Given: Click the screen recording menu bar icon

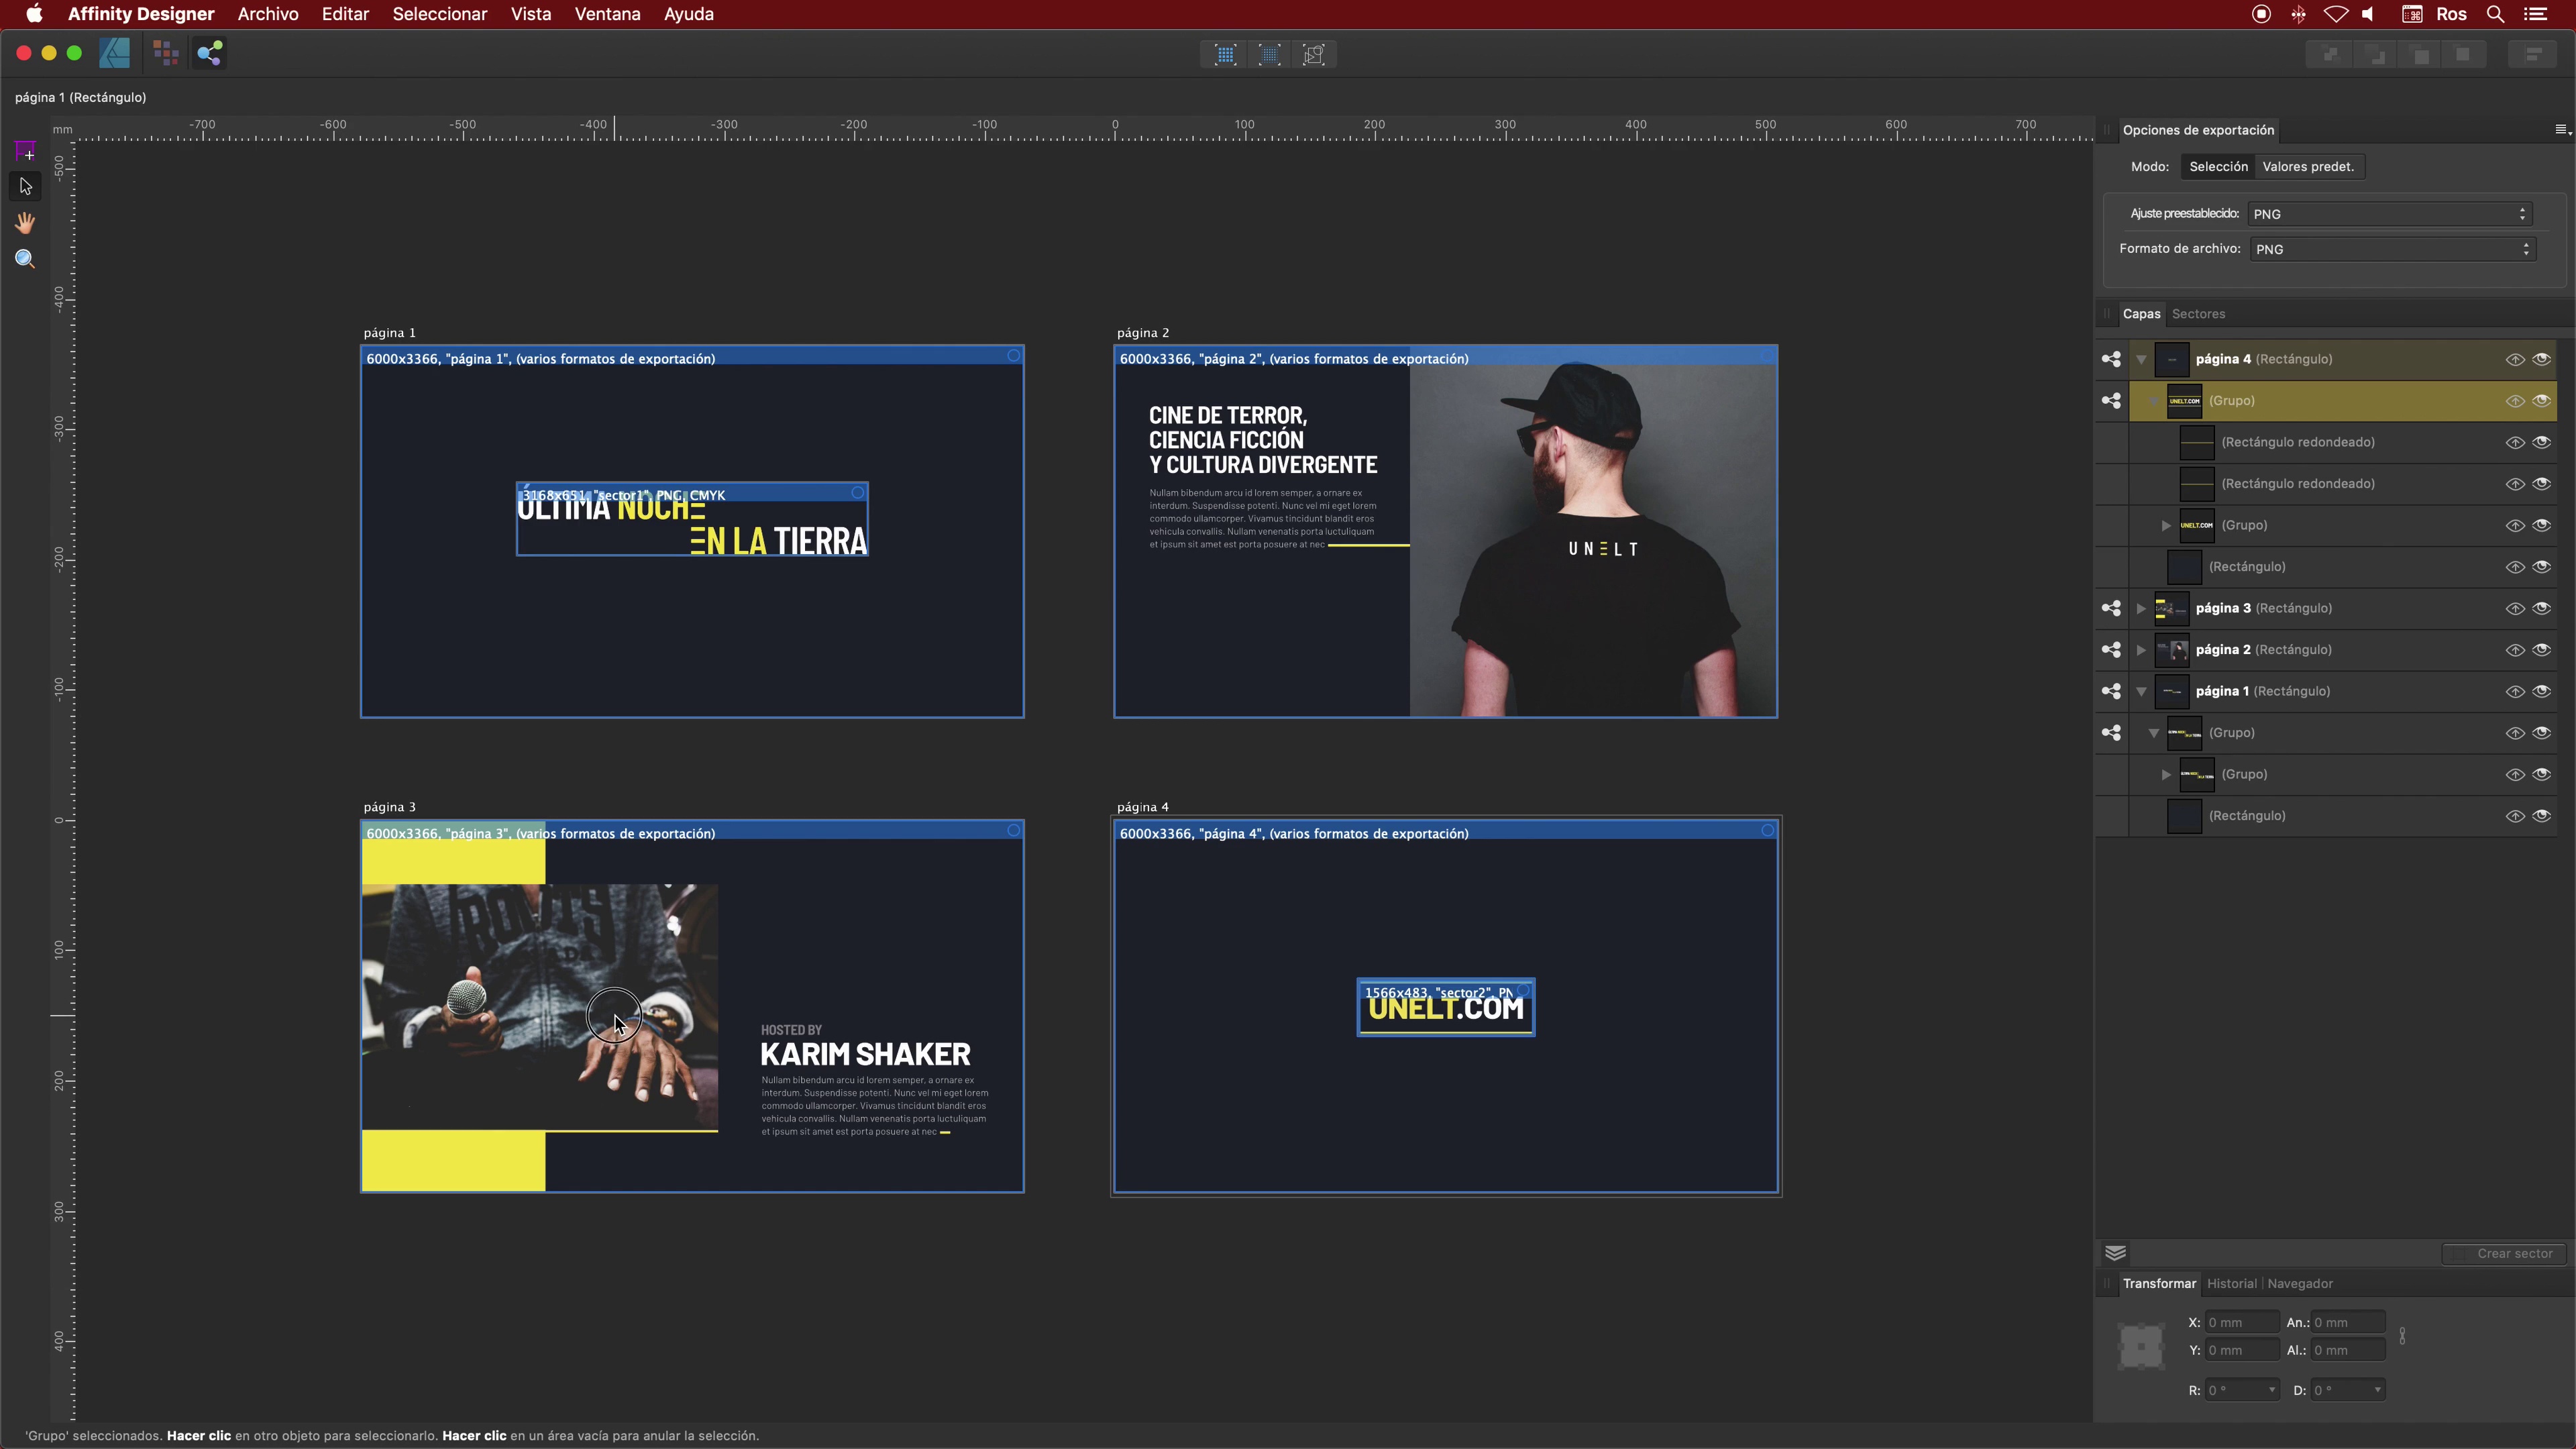Looking at the screenshot, I should pyautogui.click(x=2261, y=14).
